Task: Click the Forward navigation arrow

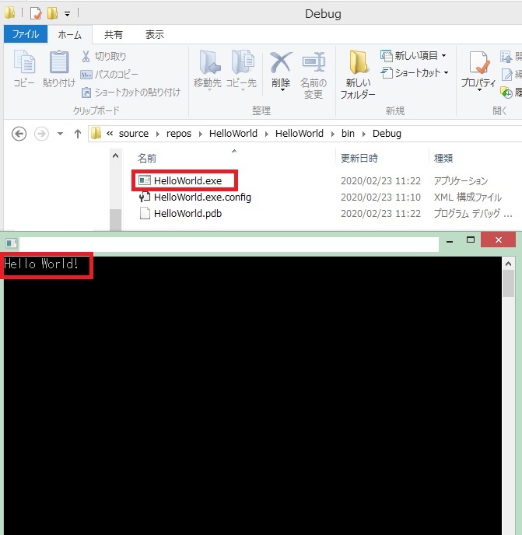Action: coord(41,134)
